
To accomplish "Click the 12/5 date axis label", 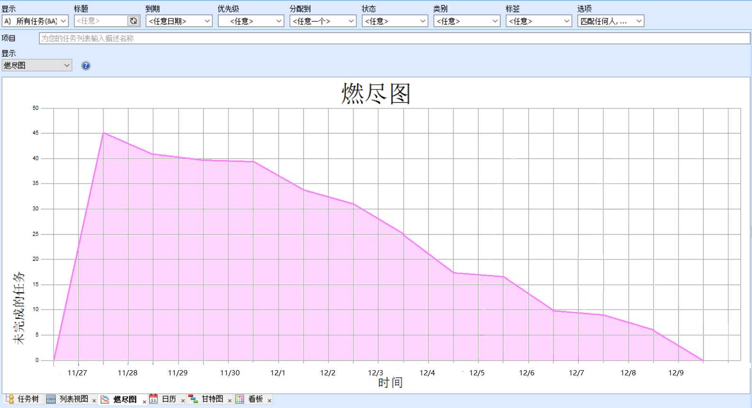I will [477, 373].
